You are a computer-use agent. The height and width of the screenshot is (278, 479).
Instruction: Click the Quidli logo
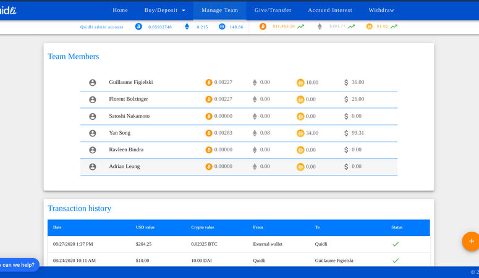click(x=8, y=11)
